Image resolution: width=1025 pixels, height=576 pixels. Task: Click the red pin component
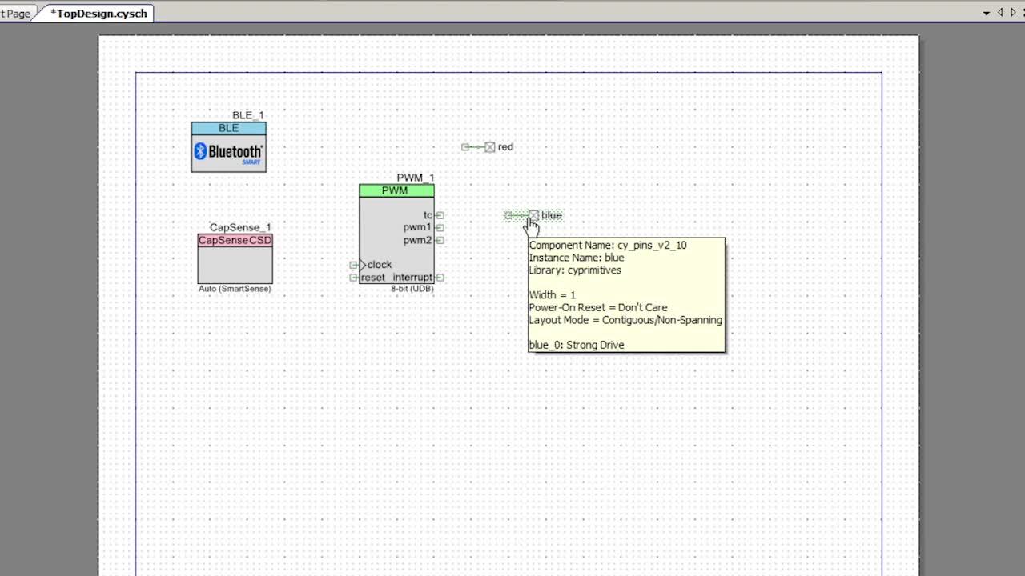(489, 146)
